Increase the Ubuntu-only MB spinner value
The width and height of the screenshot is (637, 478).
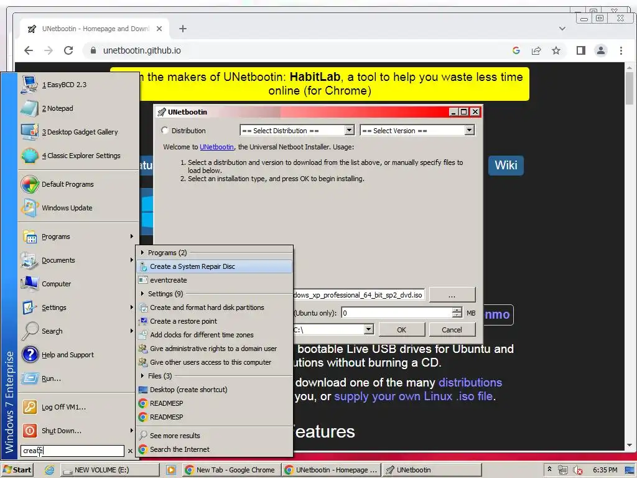tap(457, 310)
